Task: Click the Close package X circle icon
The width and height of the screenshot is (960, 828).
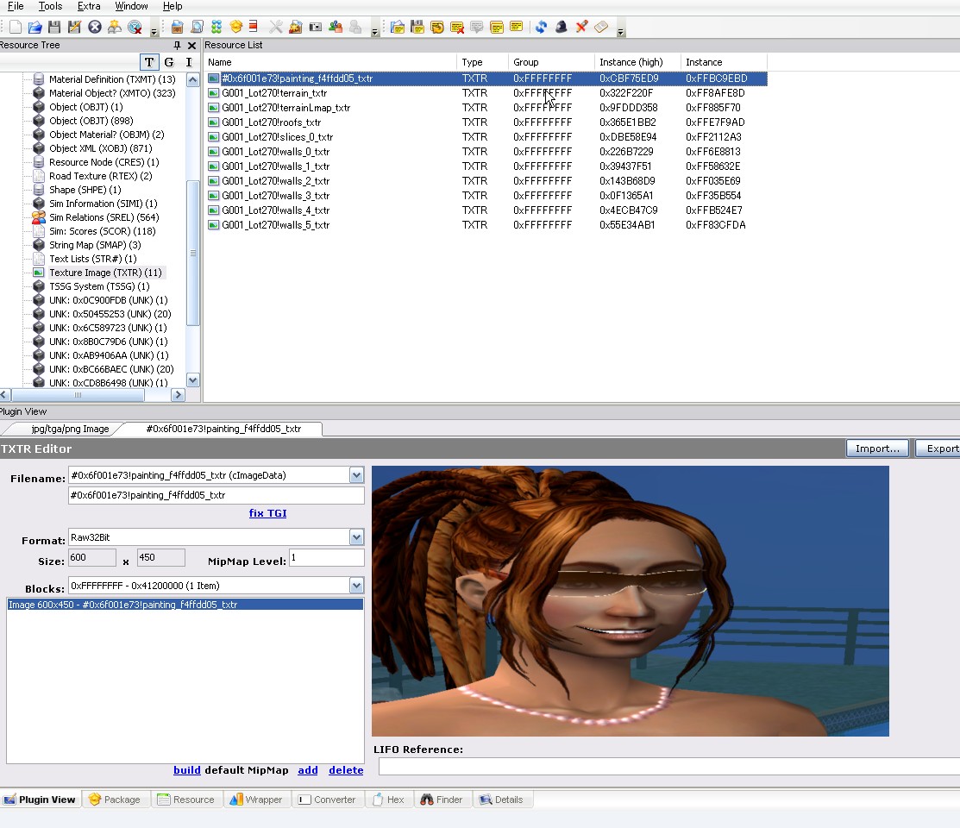Action: tap(95, 28)
